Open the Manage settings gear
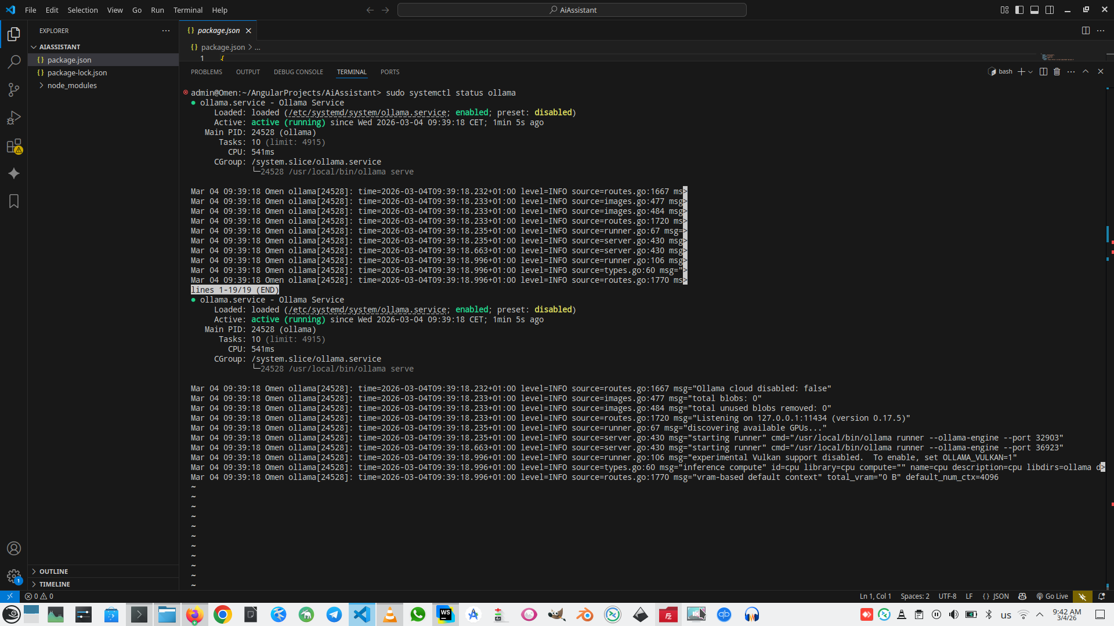Screen dimensions: 1114x626 click(14, 576)
